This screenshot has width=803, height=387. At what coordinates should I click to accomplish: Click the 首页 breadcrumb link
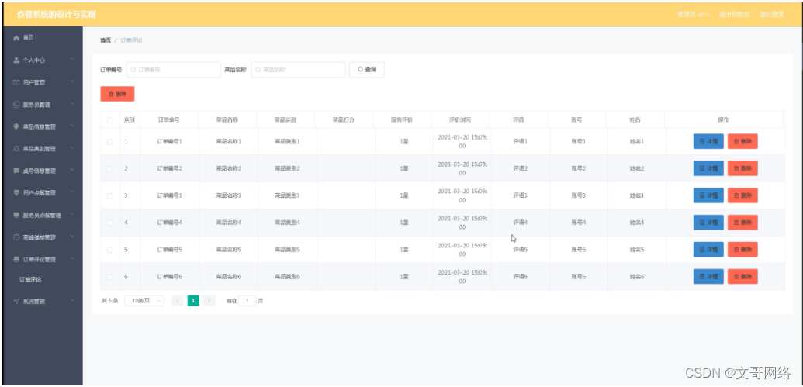106,40
